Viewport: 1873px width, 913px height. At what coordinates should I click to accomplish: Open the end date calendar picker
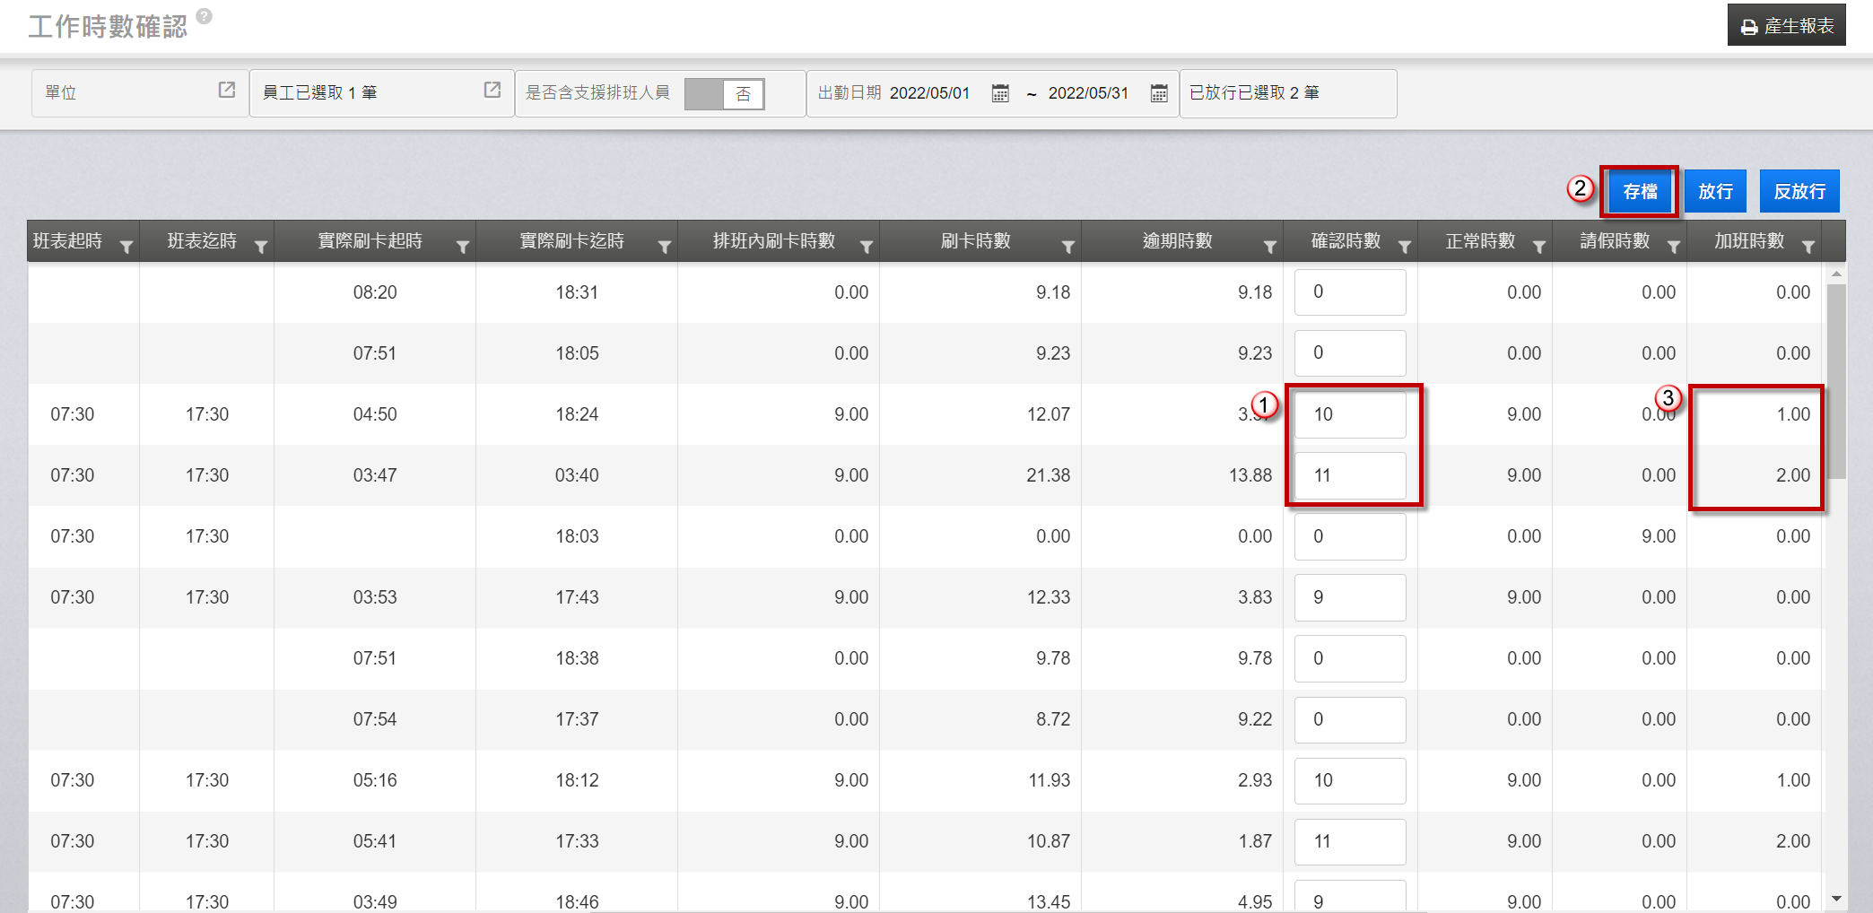tap(1159, 93)
